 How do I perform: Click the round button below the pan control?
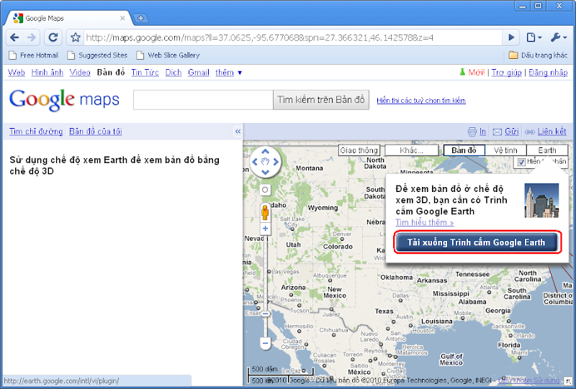point(265,190)
